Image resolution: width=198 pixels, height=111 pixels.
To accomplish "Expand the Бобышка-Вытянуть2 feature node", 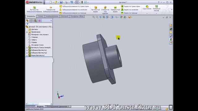I will (27, 53).
